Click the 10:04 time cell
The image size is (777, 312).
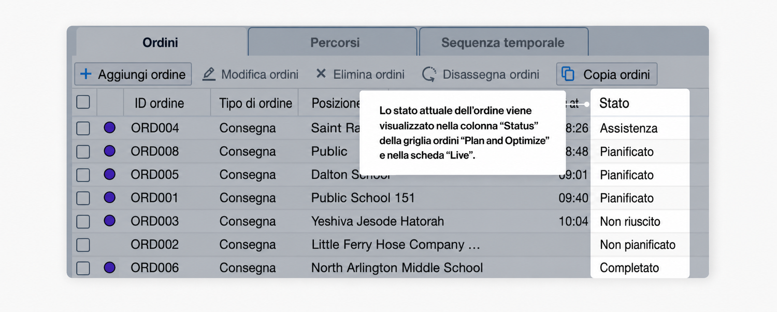[573, 221]
